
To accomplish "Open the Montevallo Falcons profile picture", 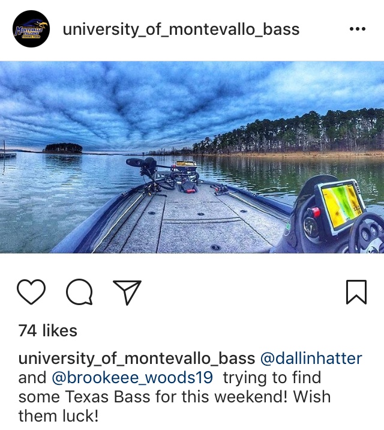I will point(31,29).
